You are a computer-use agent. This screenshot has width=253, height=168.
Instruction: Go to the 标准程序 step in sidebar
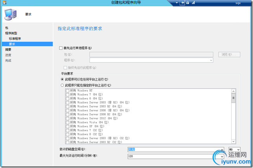coord(15,39)
